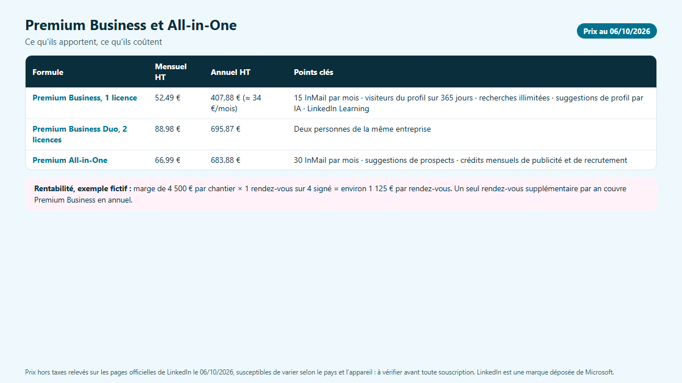Click the footer disclaimer 'Prix hors taxes relevés…'
The height and width of the screenshot is (383, 682).
point(319,372)
